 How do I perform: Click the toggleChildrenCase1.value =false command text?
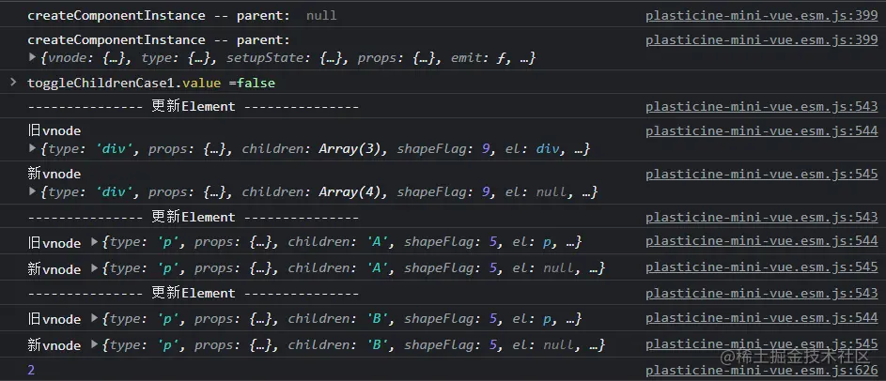click(x=151, y=83)
